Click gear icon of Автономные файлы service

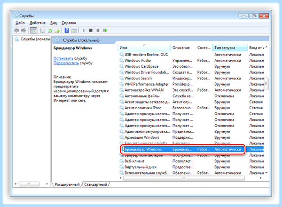[x=122, y=96]
